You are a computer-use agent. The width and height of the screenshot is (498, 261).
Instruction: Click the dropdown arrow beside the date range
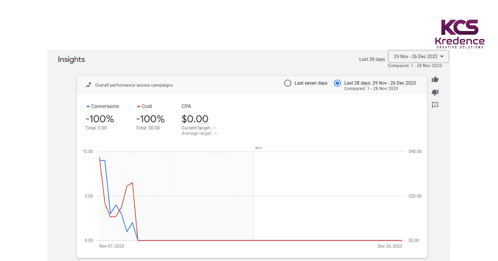click(x=442, y=56)
